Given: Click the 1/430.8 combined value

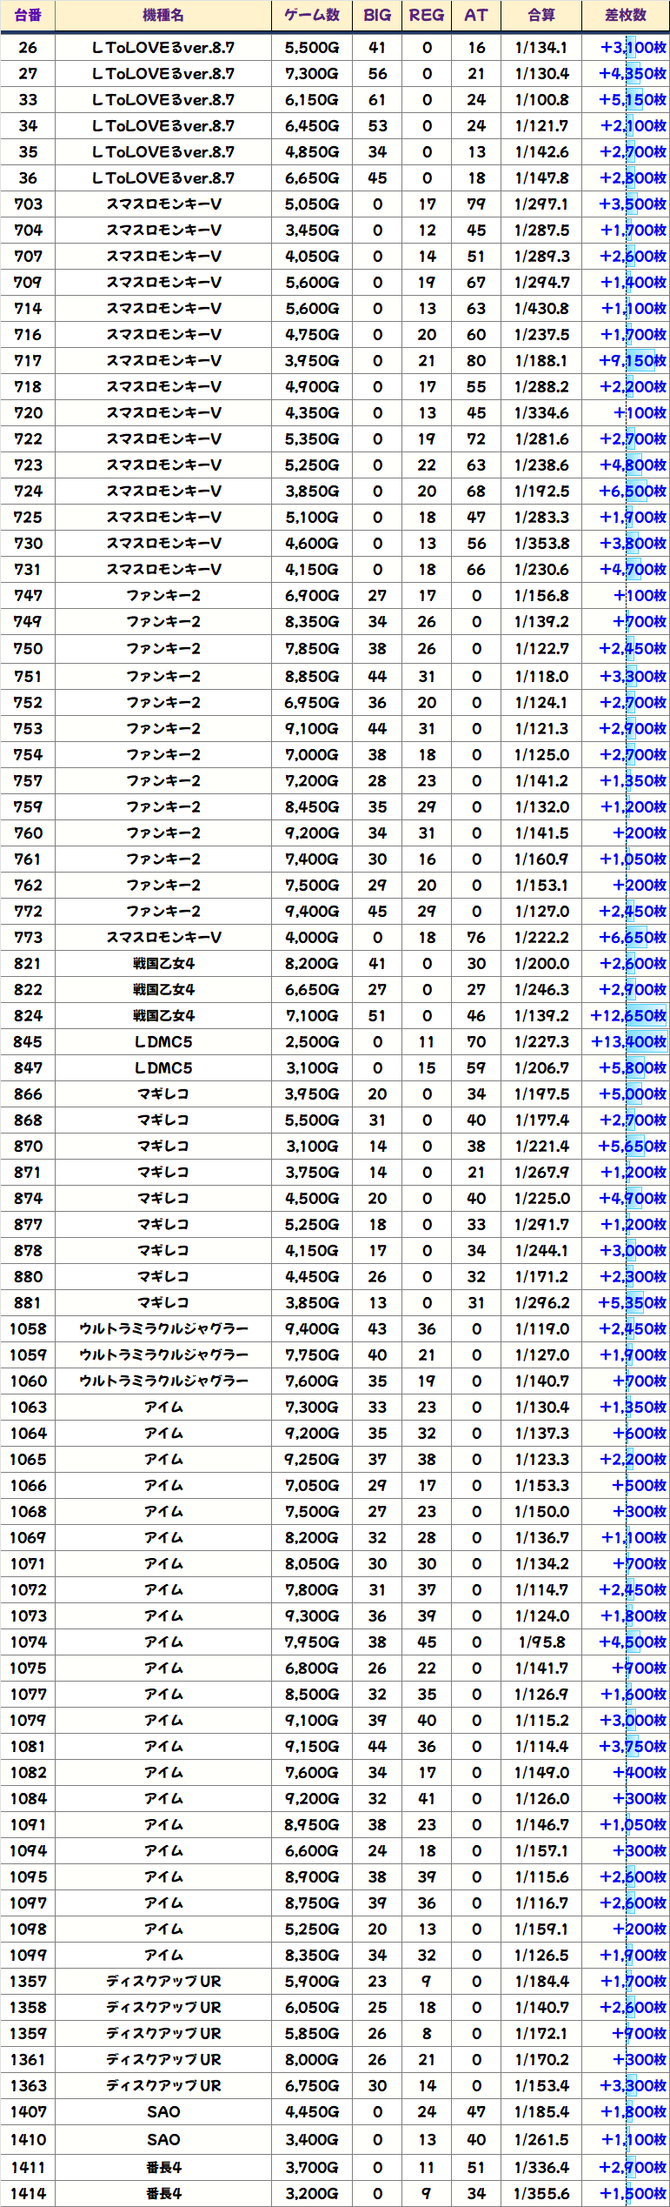Looking at the screenshot, I should coord(541,309).
